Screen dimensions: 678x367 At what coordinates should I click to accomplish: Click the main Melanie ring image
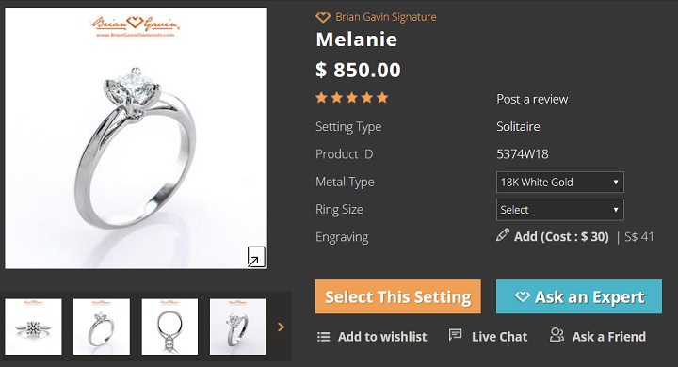pyautogui.click(x=136, y=138)
